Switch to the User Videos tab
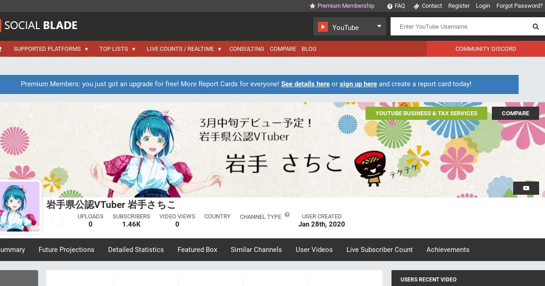The image size is (545, 286). point(314,250)
